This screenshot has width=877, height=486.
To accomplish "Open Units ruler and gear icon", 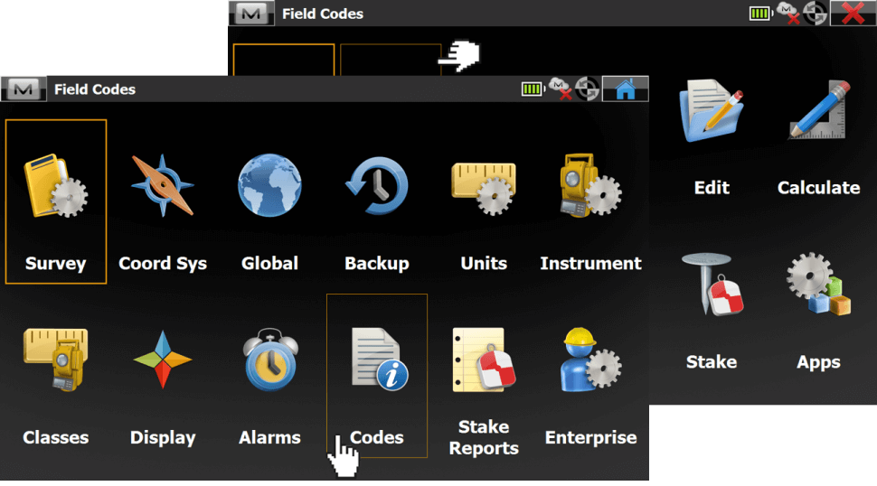I will point(484,188).
